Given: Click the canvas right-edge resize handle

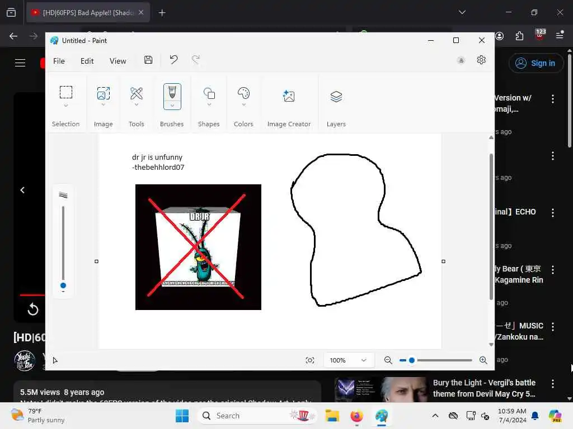Looking at the screenshot, I should click(x=443, y=261).
